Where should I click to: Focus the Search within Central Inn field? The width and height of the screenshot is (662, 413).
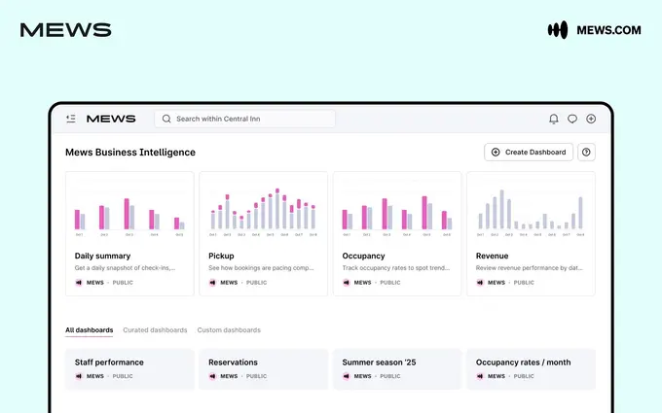pyautogui.click(x=245, y=119)
